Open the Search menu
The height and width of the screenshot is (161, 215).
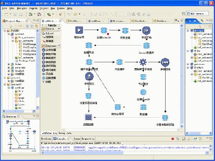33,9
